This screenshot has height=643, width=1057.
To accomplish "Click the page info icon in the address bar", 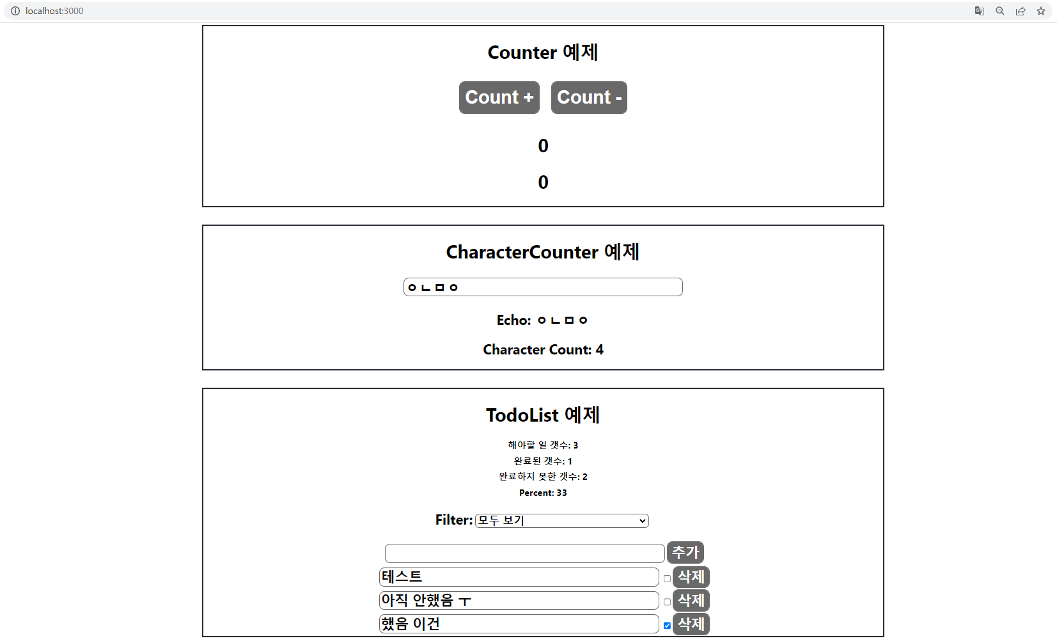I will click(15, 11).
